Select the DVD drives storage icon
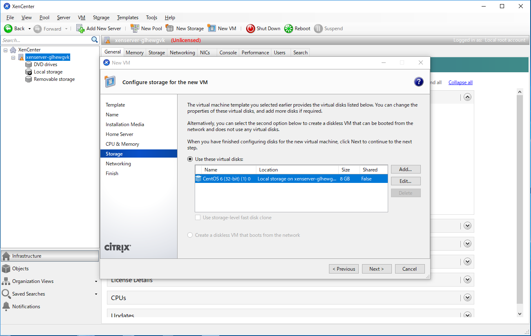Viewport: 531px width, 336px height. tap(29, 65)
